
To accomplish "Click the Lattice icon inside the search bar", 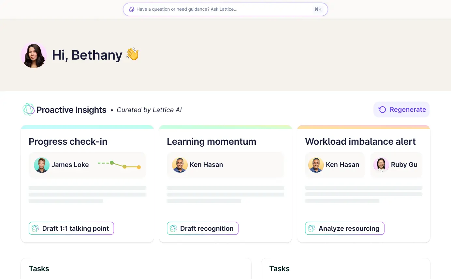I will click(x=132, y=9).
